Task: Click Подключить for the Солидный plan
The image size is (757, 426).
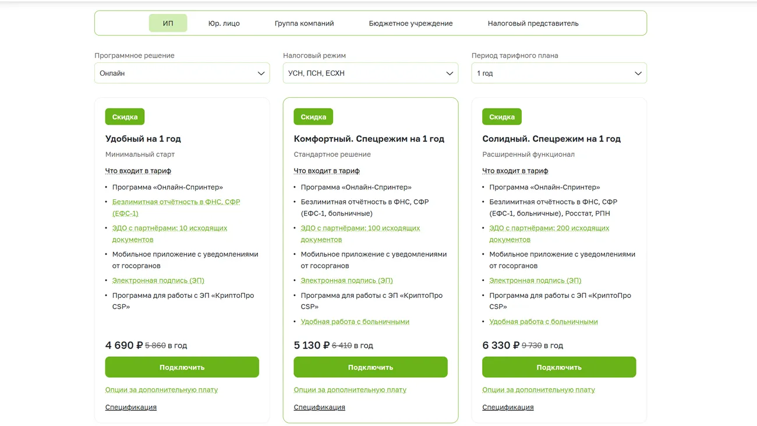Action: (x=558, y=367)
